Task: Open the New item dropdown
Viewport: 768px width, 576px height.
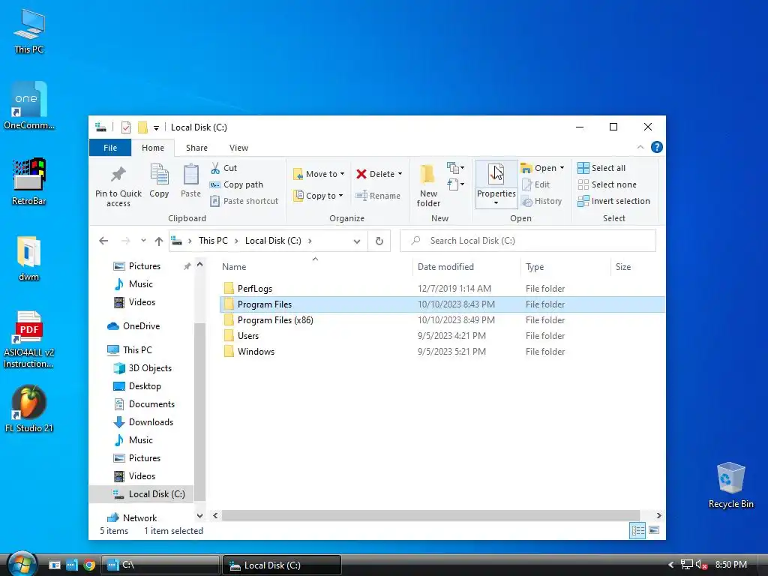Action: pos(455,168)
